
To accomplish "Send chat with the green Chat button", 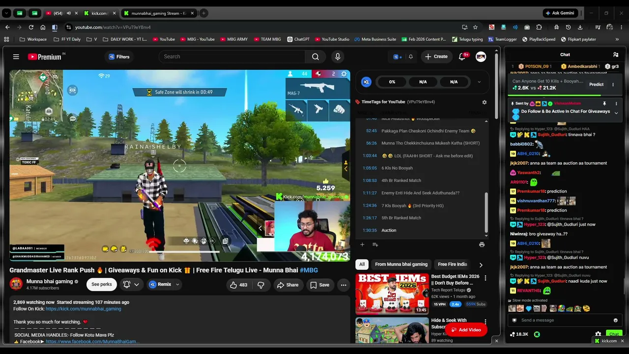I will pyautogui.click(x=614, y=334).
